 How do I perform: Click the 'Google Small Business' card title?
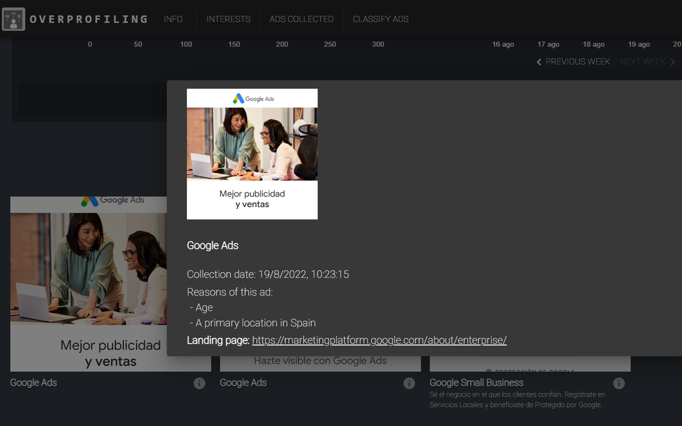pos(476,383)
